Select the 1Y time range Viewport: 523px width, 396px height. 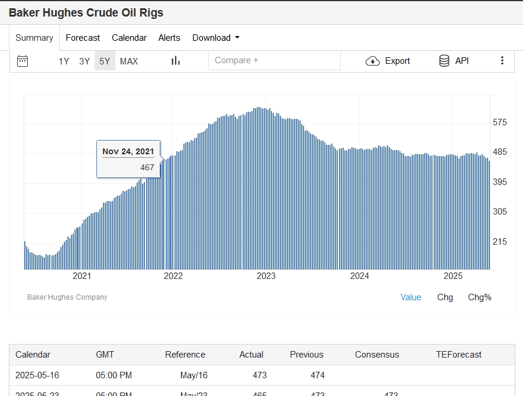click(x=64, y=61)
